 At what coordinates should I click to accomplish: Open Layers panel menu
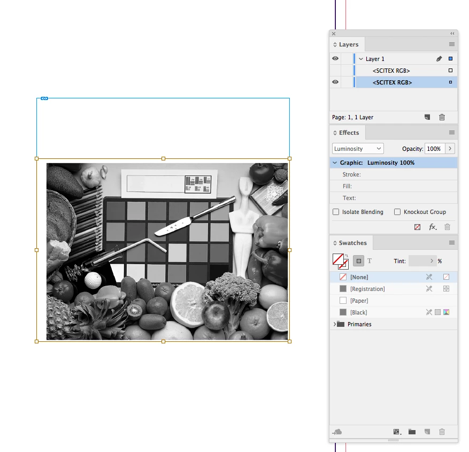click(x=452, y=44)
